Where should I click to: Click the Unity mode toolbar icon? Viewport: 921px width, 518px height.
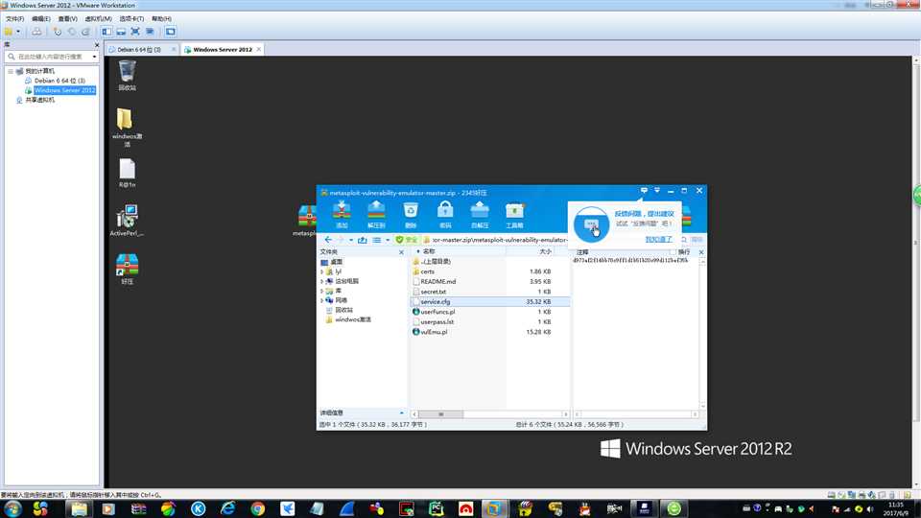click(x=150, y=32)
